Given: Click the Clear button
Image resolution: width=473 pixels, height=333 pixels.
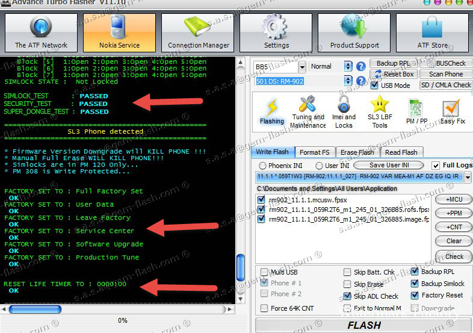Looking at the screenshot, I should point(453,241).
